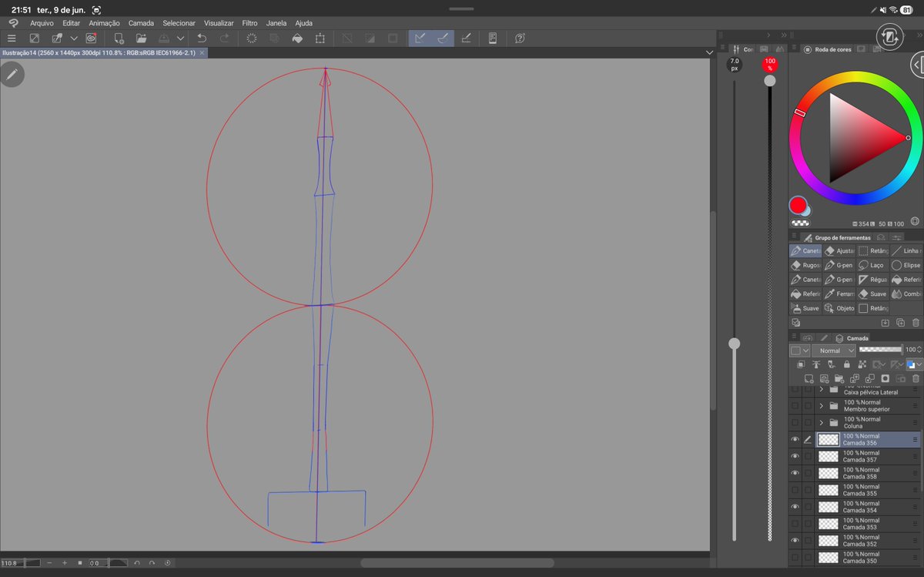Open the hamburger menu in command bar
The width and height of the screenshot is (924, 577).
(x=12, y=38)
